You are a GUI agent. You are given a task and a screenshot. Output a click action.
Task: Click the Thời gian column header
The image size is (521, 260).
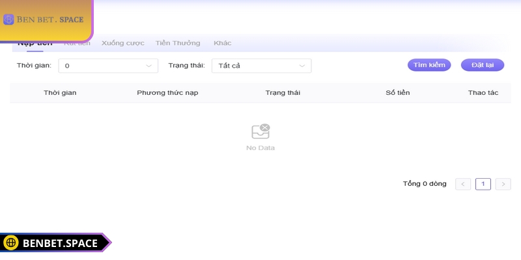[60, 93]
